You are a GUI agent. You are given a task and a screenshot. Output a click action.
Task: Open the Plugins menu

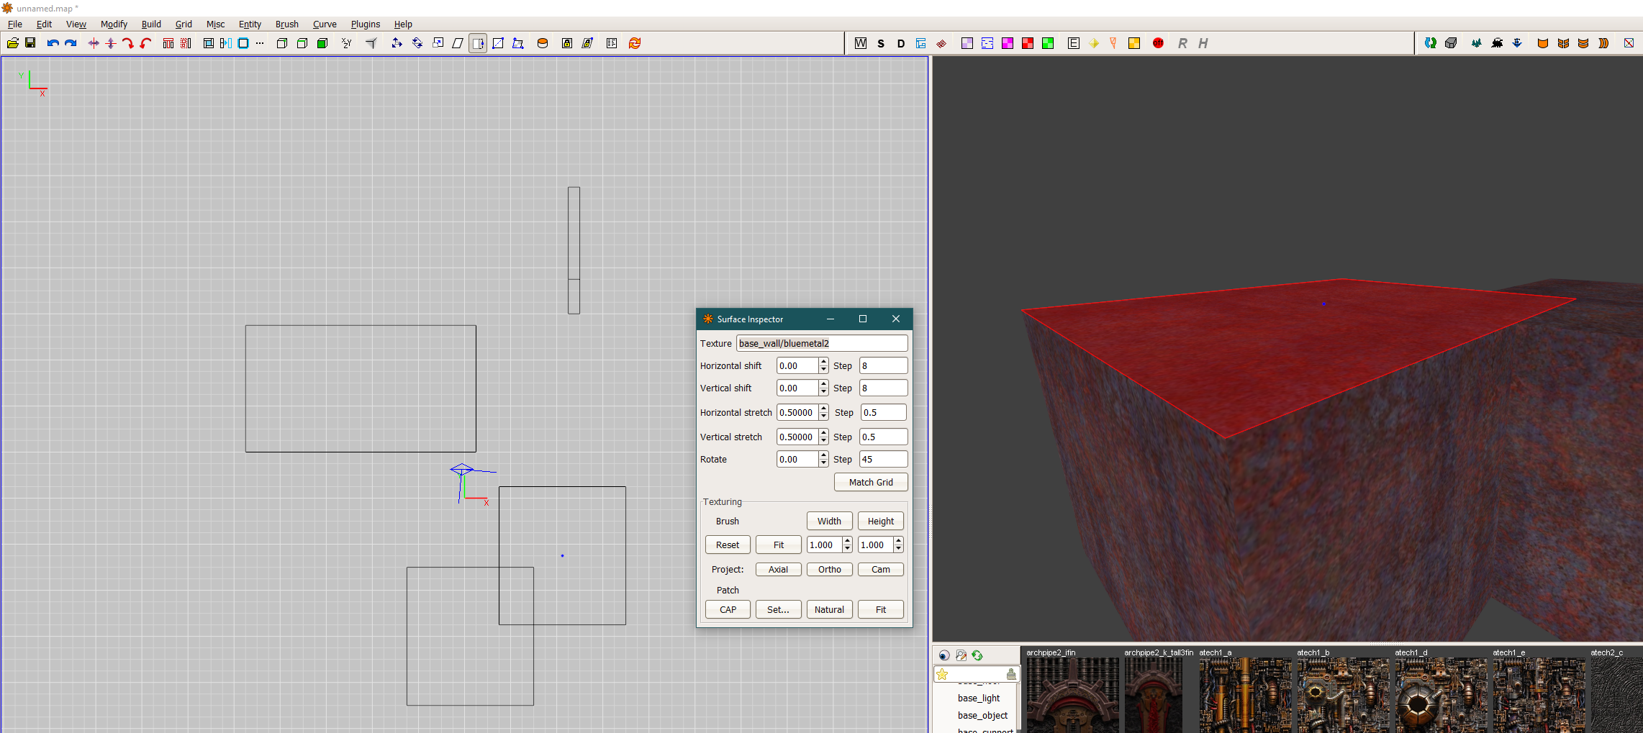[x=366, y=24]
